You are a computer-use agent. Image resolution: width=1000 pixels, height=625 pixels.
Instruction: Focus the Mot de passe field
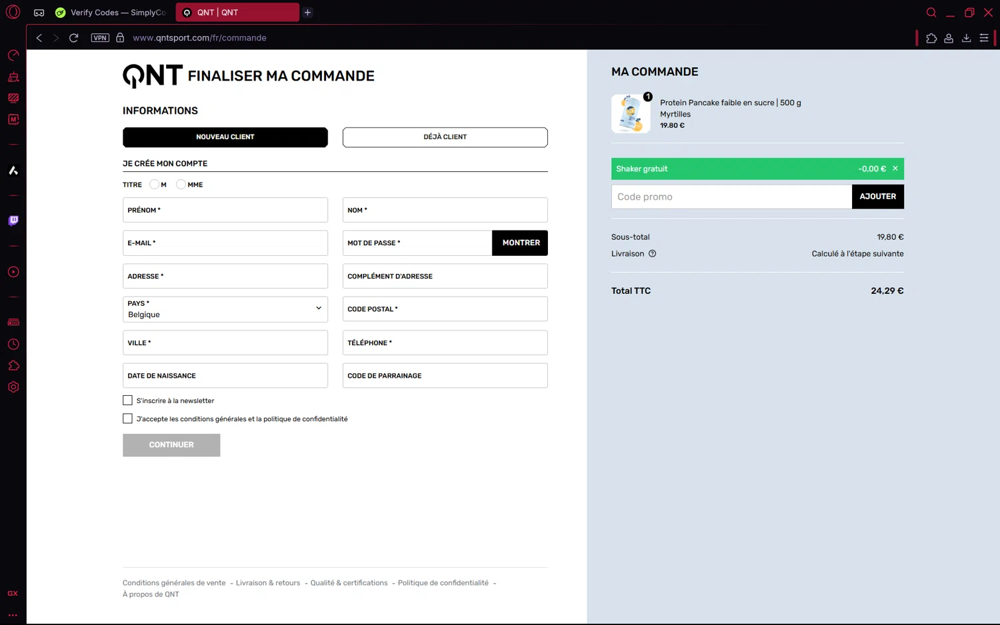pos(417,243)
